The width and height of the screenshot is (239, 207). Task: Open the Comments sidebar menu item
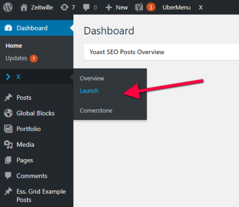click(x=32, y=176)
